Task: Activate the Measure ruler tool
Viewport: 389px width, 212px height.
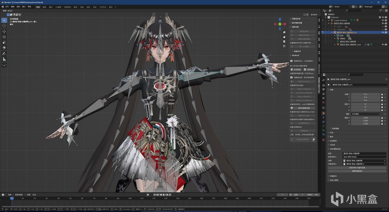Action: (x=4, y=59)
